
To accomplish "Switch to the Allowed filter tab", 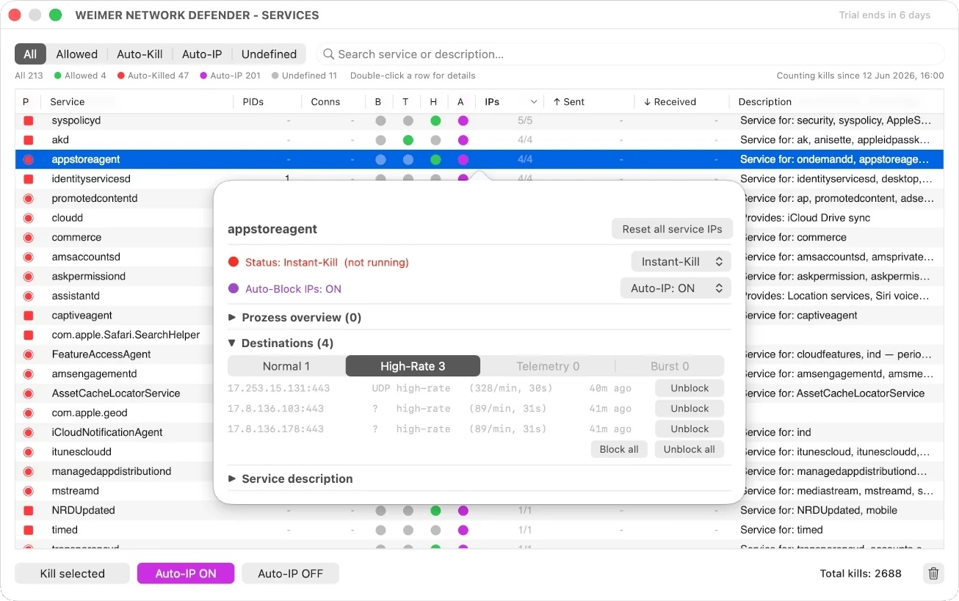I will coord(77,54).
